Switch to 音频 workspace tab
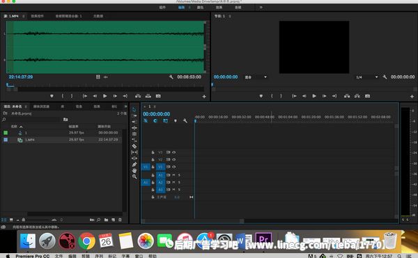This screenshot has height=258, width=418. pyautogui.click(x=238, y=8)
